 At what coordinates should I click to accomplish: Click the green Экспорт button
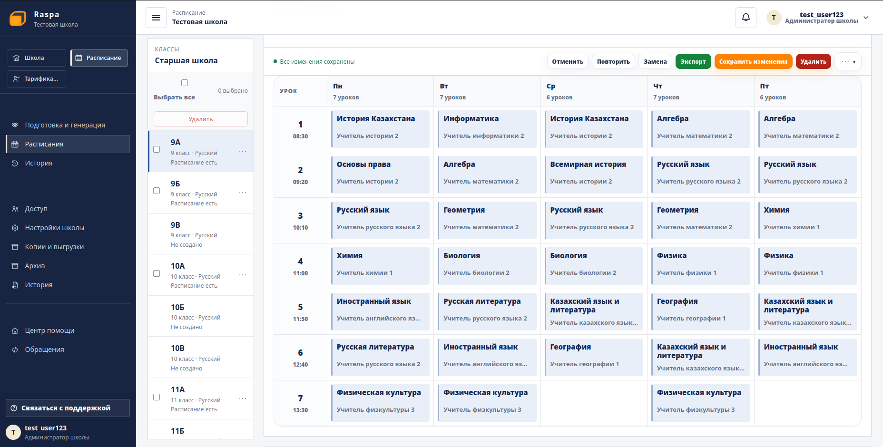click(x=693, y=61)
